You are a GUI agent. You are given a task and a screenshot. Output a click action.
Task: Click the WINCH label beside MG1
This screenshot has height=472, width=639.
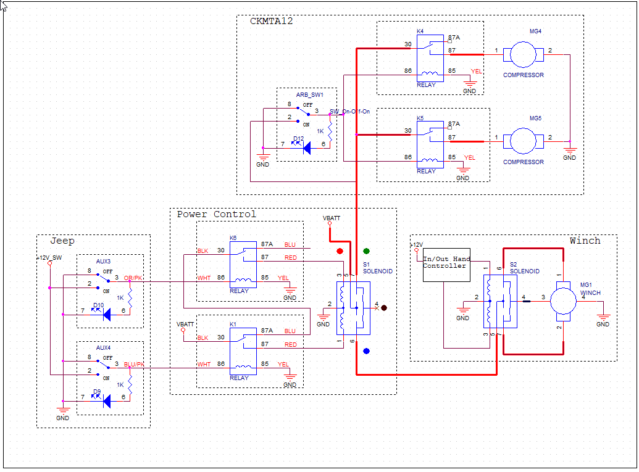pos(590,293)
